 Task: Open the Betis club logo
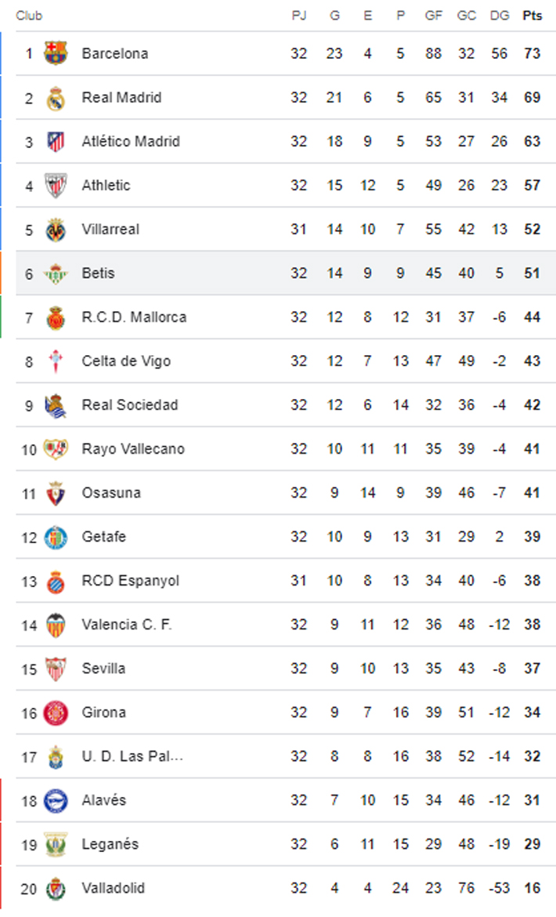(x=56, y=273)
